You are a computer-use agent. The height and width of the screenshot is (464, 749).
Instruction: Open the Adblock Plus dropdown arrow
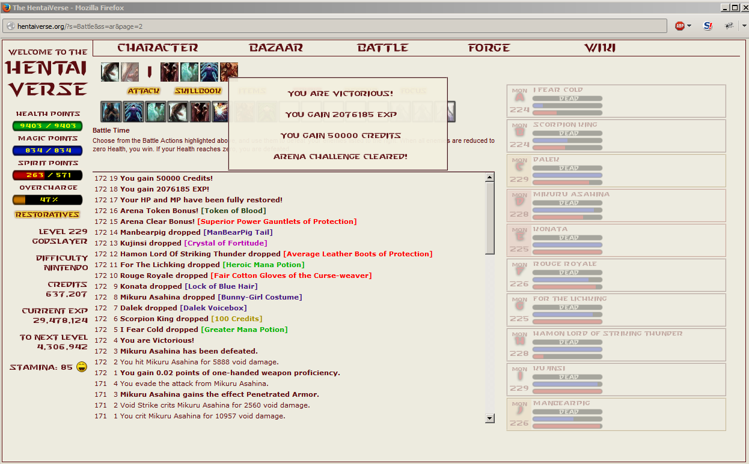pos(689,26)
